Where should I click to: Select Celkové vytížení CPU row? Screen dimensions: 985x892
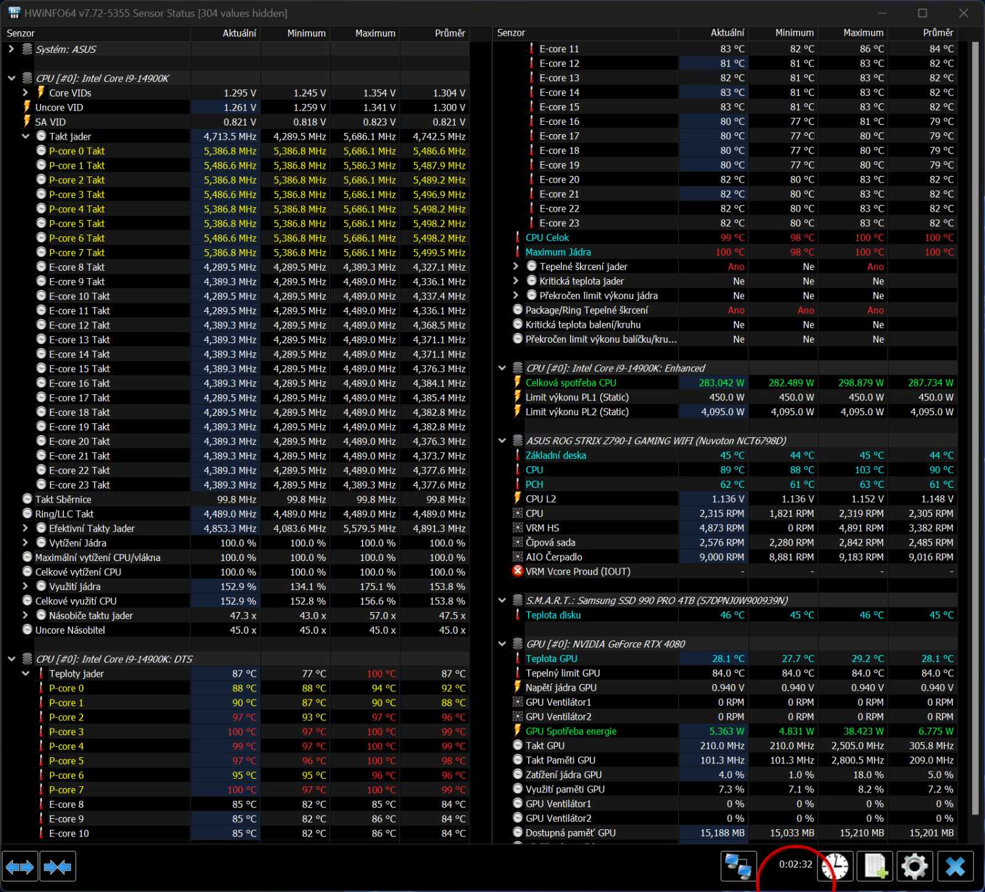[x=236, y=572]
